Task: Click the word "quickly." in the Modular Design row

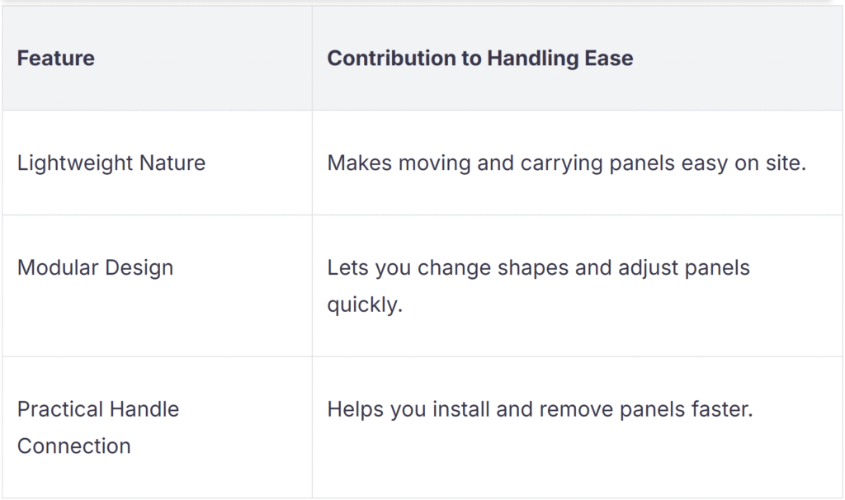Action: tap(365, 304)
